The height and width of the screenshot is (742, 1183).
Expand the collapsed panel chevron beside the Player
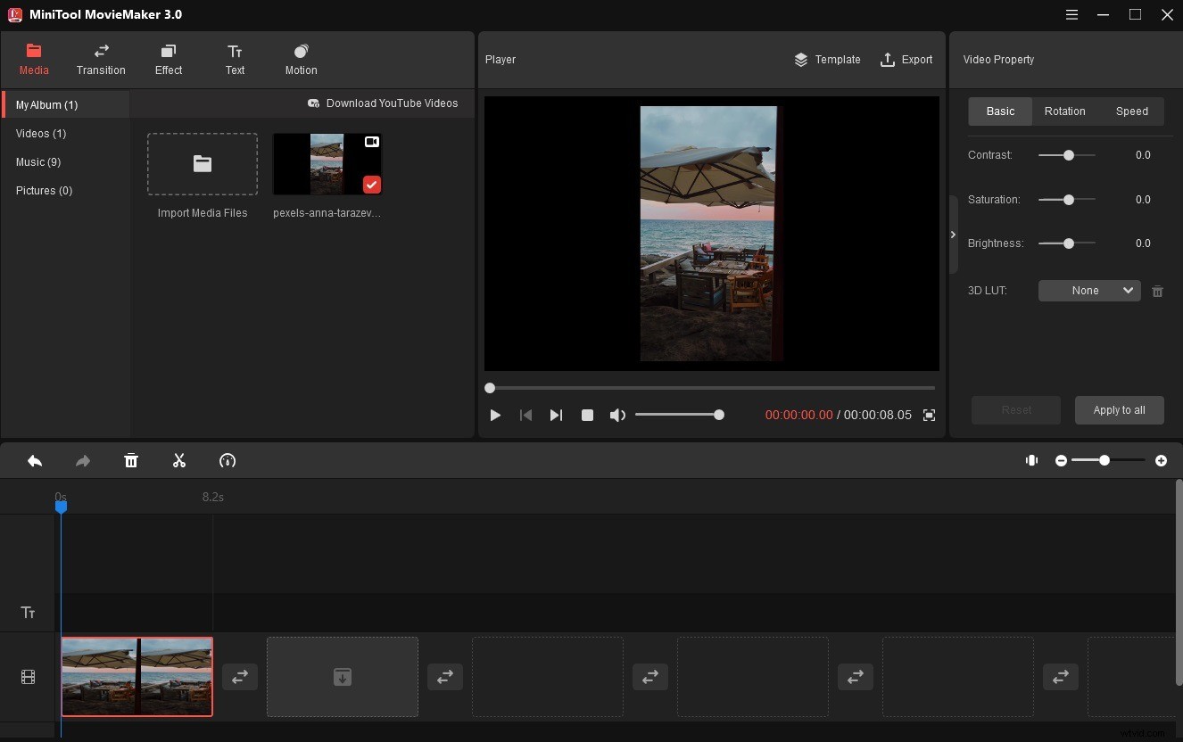click(953, 235)
